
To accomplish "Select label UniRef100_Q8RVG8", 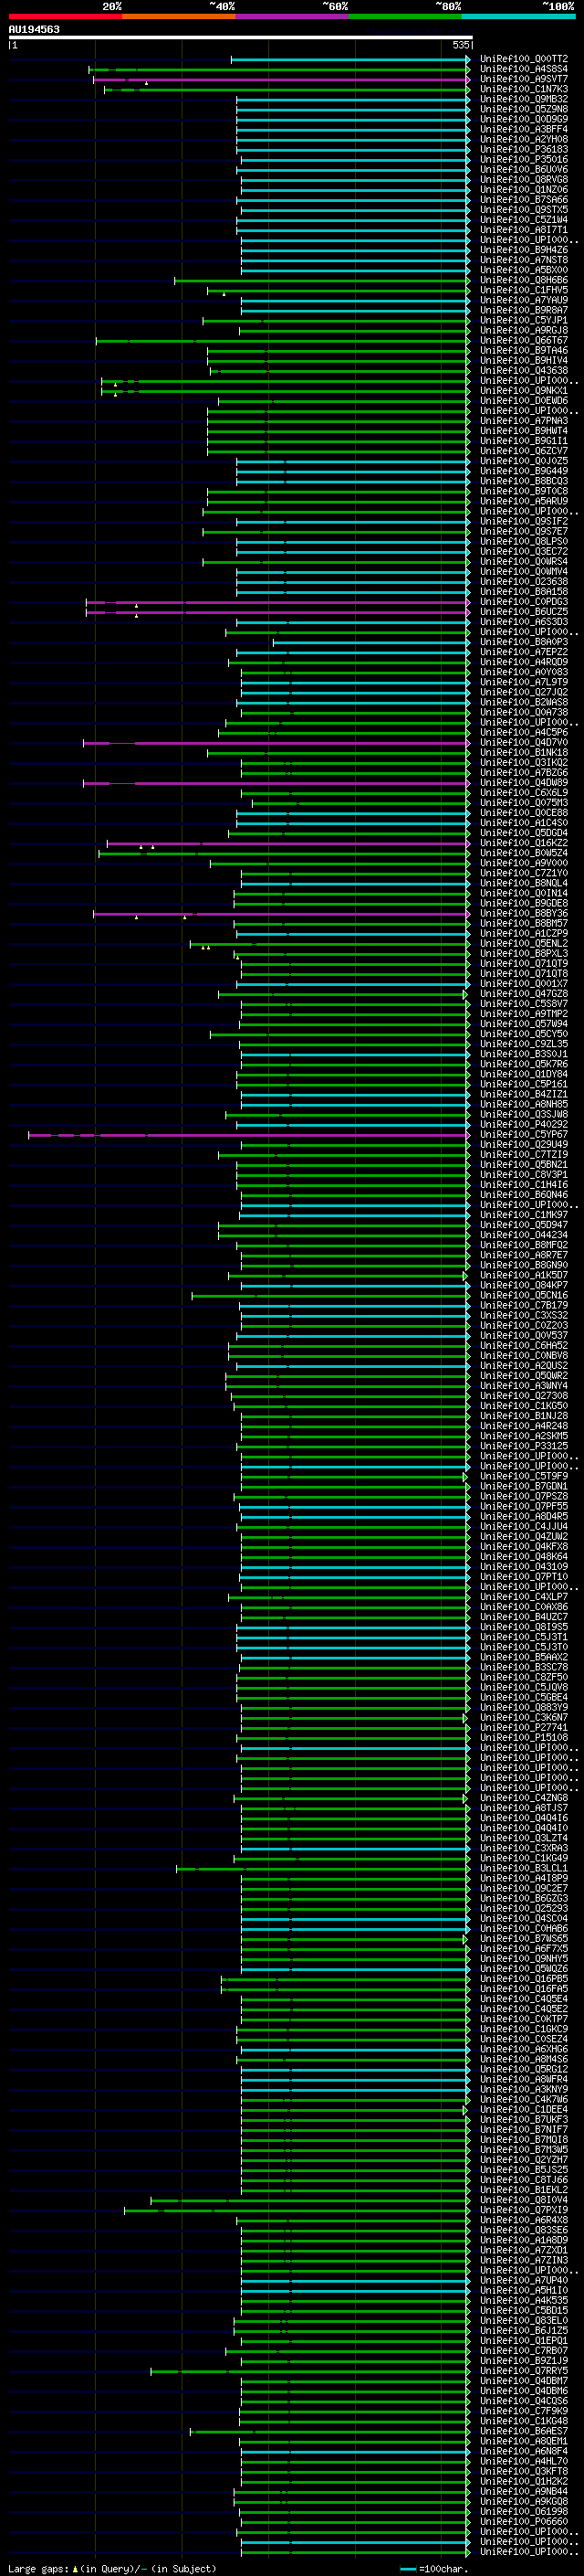I will (524, 180).
